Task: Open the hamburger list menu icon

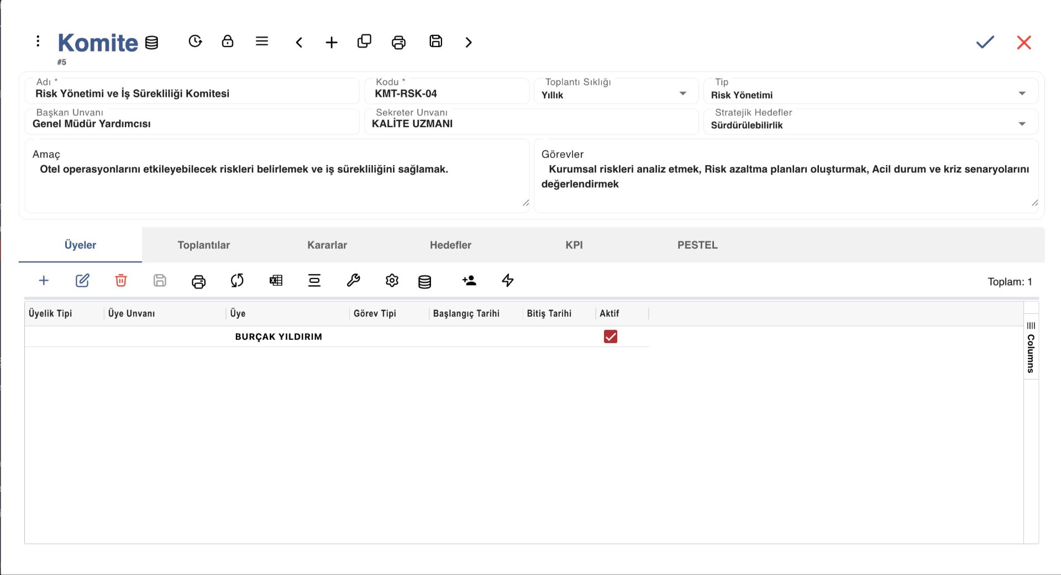Action: point(262,41)
